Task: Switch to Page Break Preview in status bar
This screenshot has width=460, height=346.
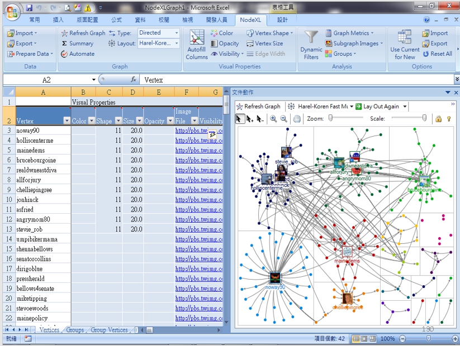Action: click(x=373, y=339)
